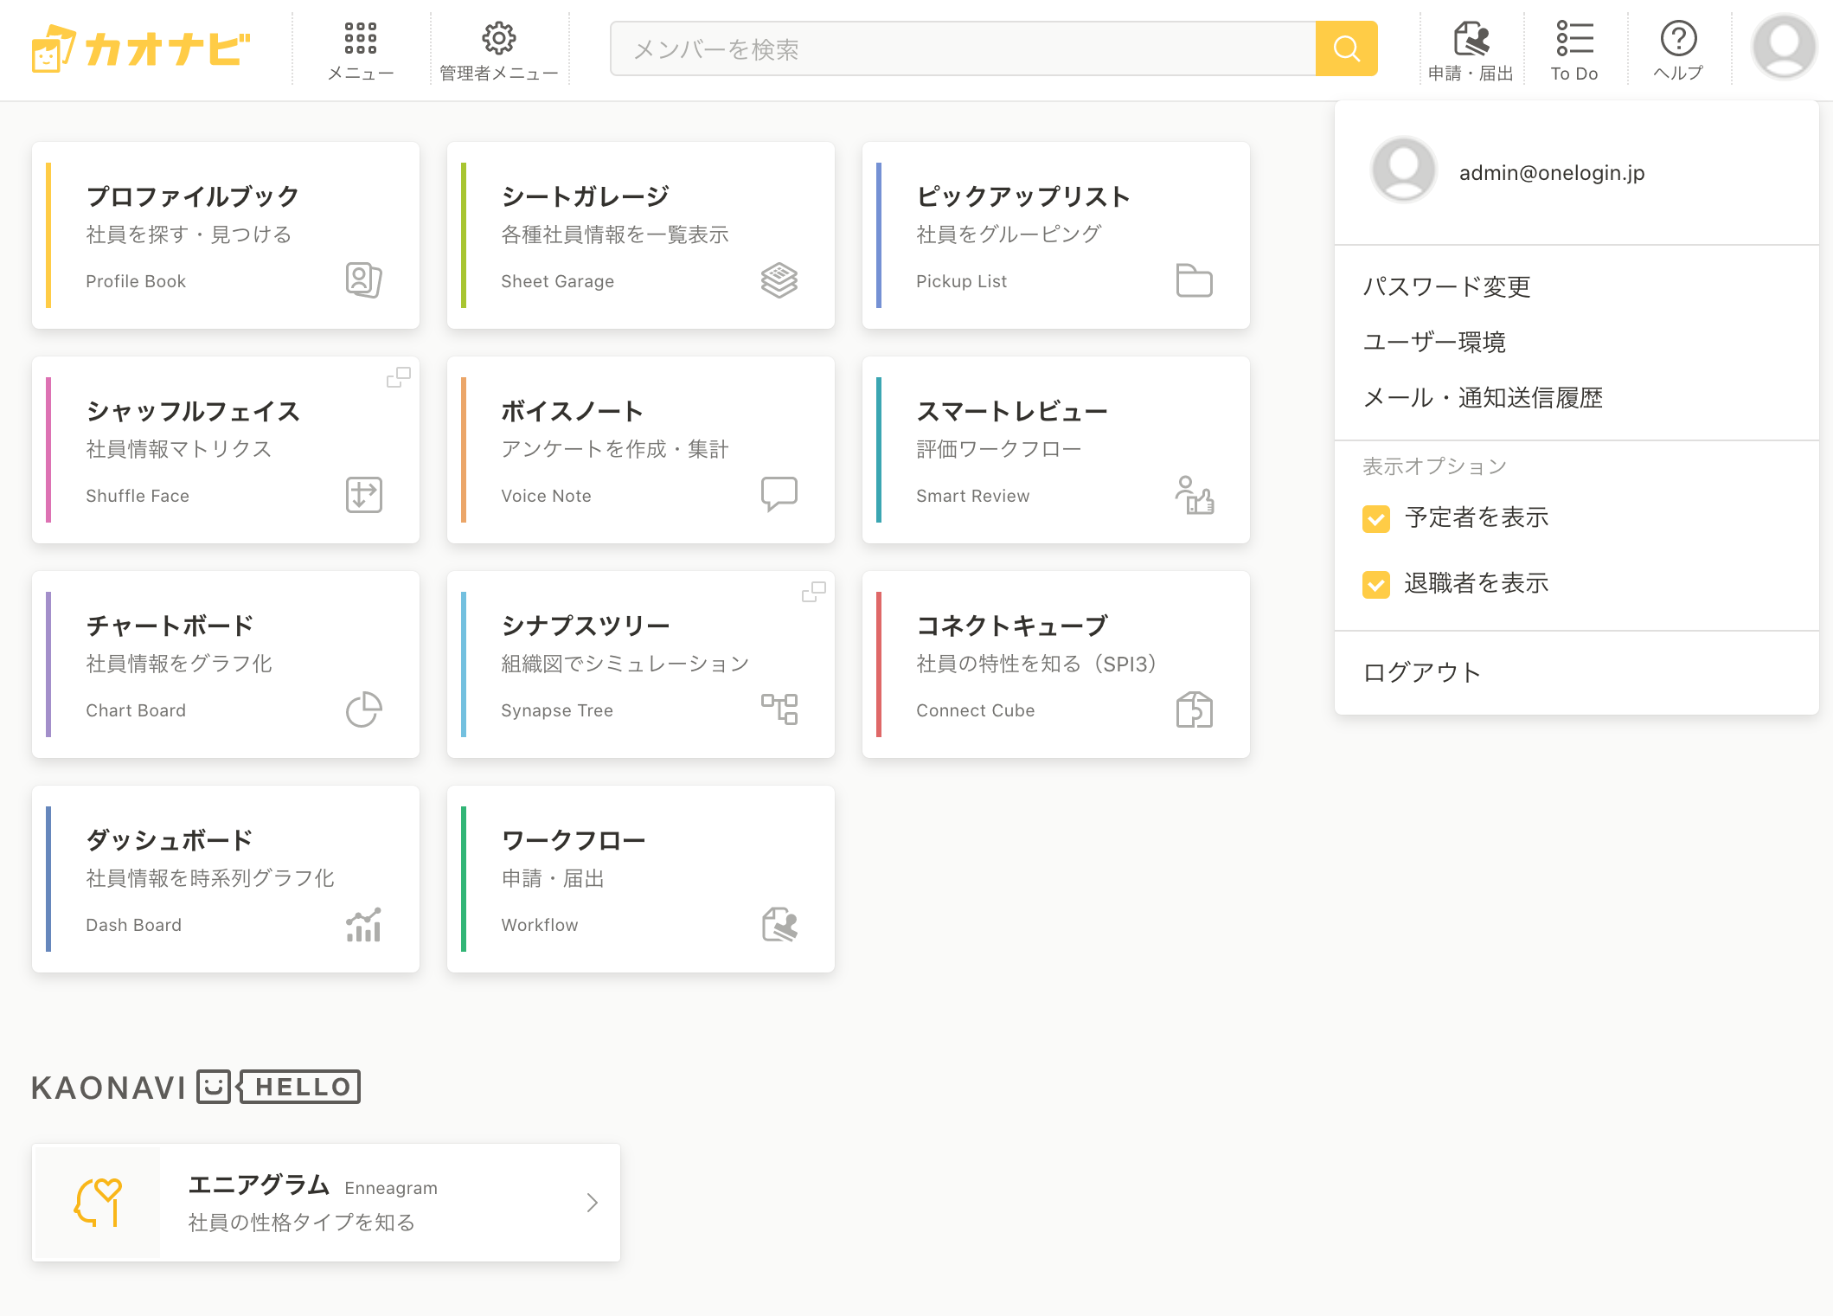The width and height of the screenshot is (1833, 1316).
Task: Click the KAONAVI HELLO logo
Action: coord(195,1087)
